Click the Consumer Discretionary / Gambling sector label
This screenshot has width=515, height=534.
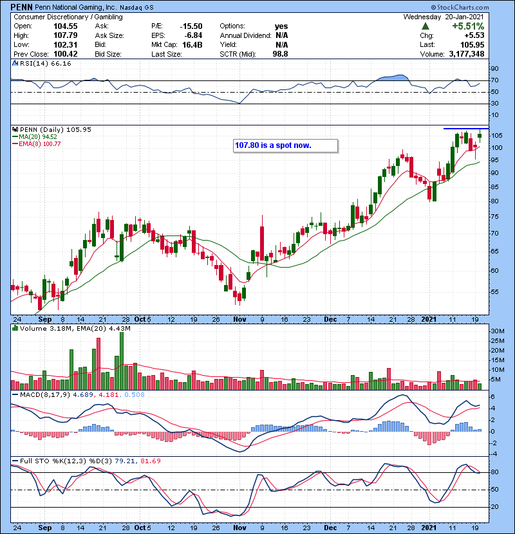click(x=68, y=17)
